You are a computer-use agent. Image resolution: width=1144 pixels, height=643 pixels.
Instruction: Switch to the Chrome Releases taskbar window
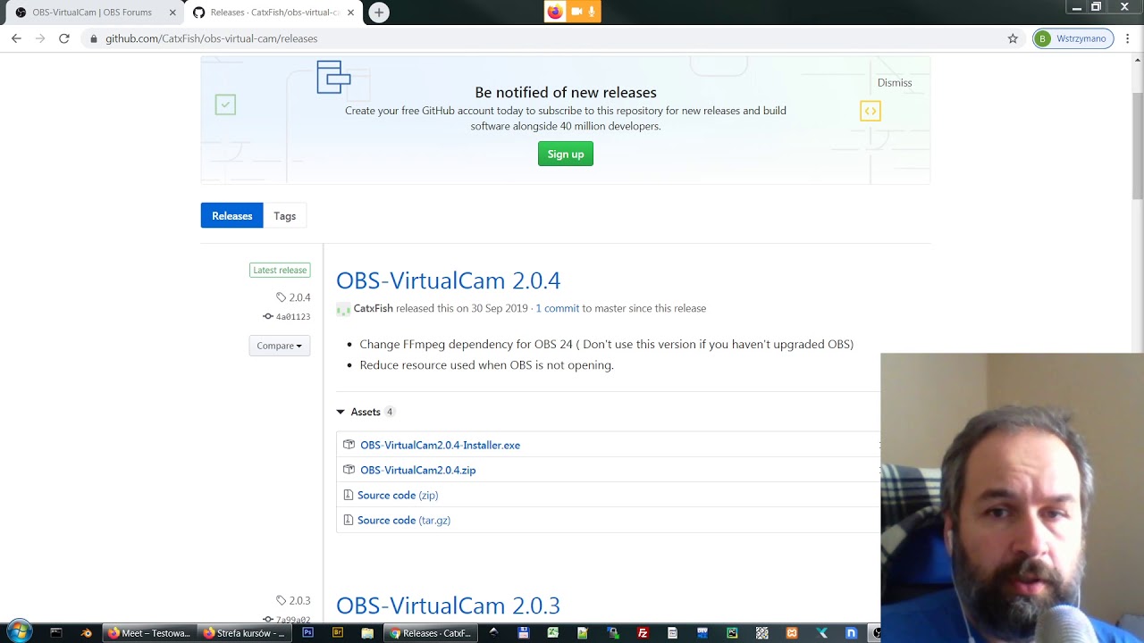coord(431,633)
